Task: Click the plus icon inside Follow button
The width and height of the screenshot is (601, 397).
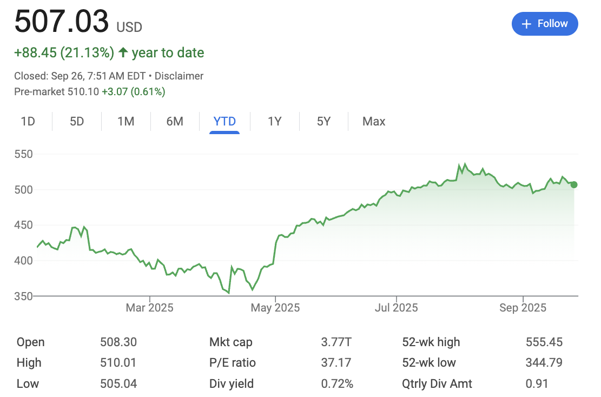Action: pyautogui.click(x=525, y=24)
